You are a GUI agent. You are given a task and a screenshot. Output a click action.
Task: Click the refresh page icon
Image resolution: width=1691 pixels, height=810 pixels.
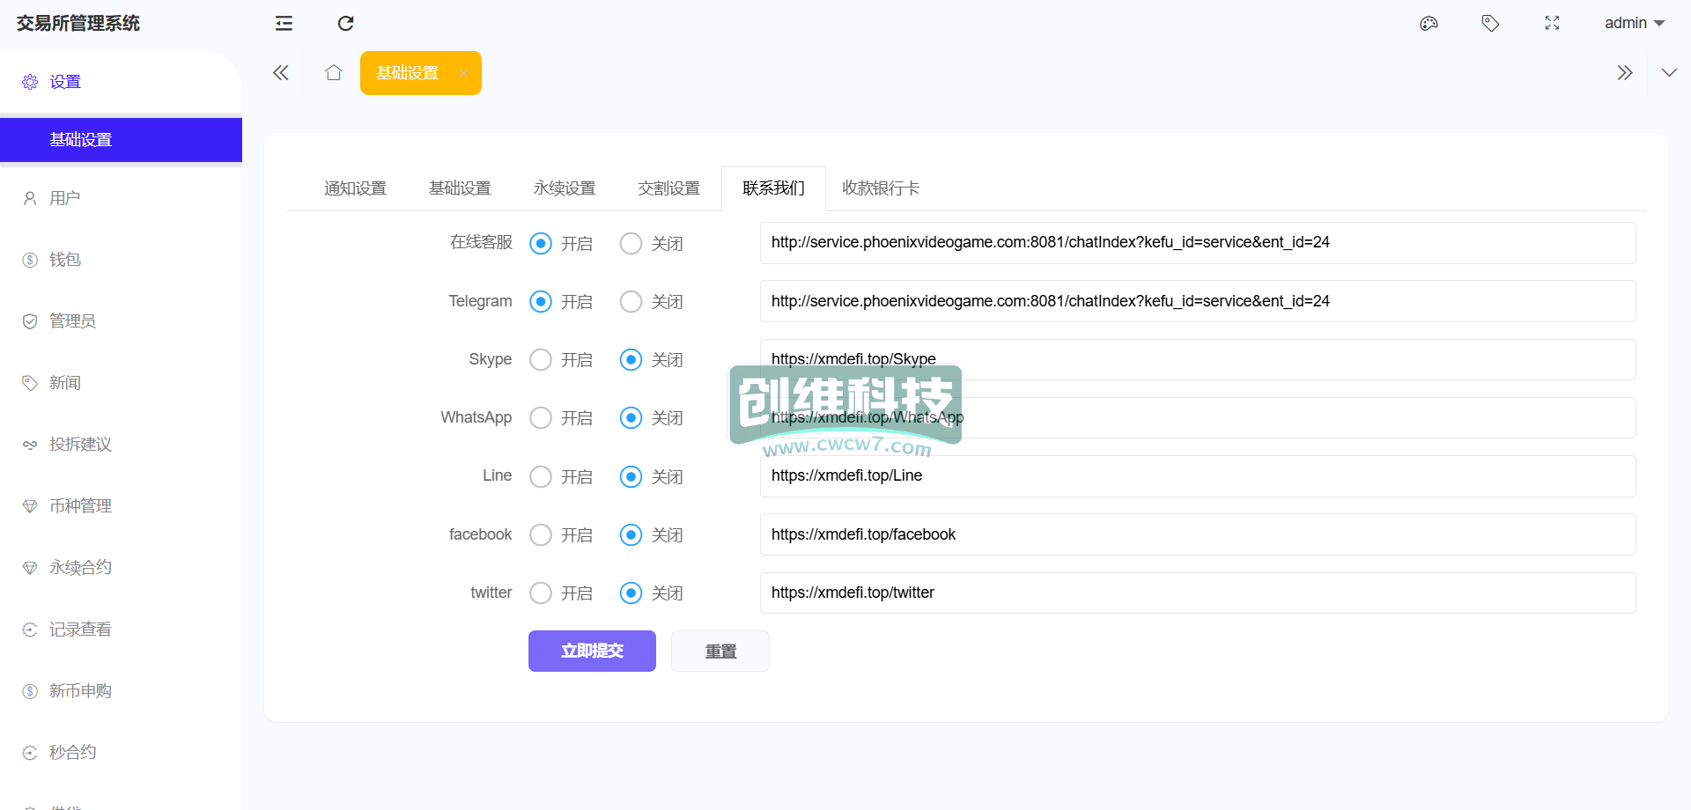click(345, 24)
